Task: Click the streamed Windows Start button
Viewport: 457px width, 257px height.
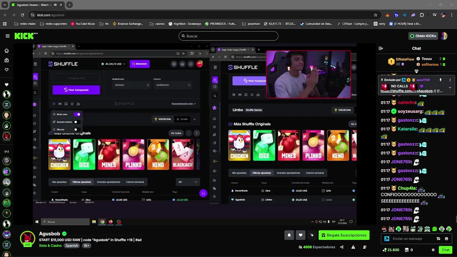Action: coord(37,222)
